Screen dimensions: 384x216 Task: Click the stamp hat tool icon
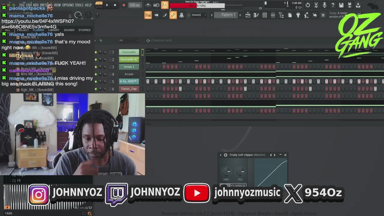tap(181, 15)
